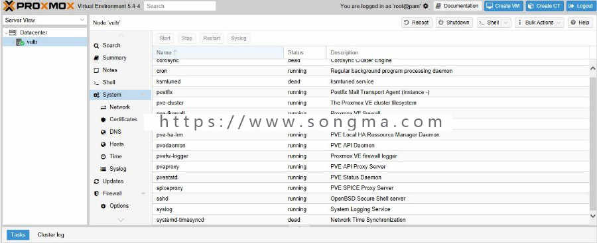Screen dimensions: 597x243
Task: Click the Search magnifier icon in node menu
Action: [96, 46]
